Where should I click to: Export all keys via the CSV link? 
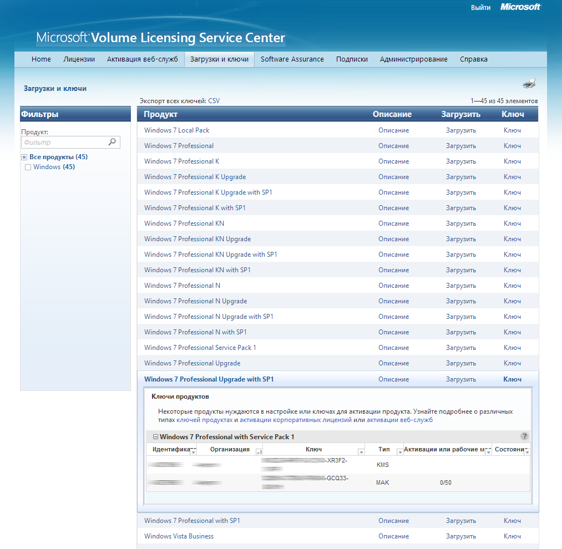pos(214,101)
